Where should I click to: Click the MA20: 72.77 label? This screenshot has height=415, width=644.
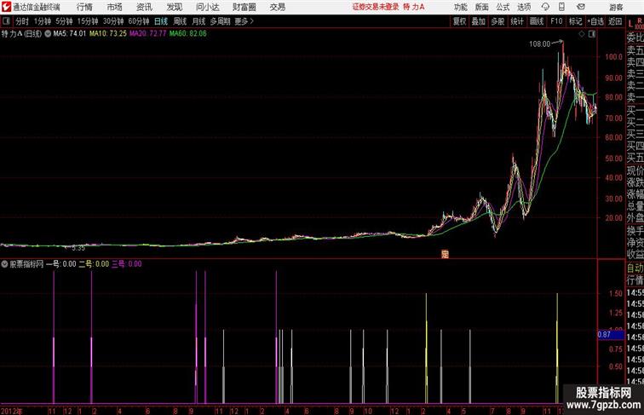[x=148, y=34]
